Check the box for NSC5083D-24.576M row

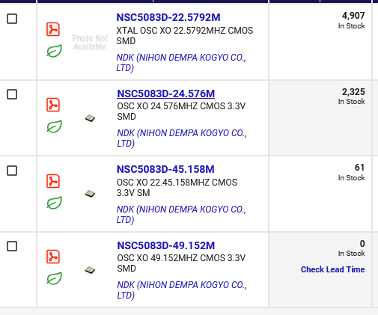pos(12,94)
